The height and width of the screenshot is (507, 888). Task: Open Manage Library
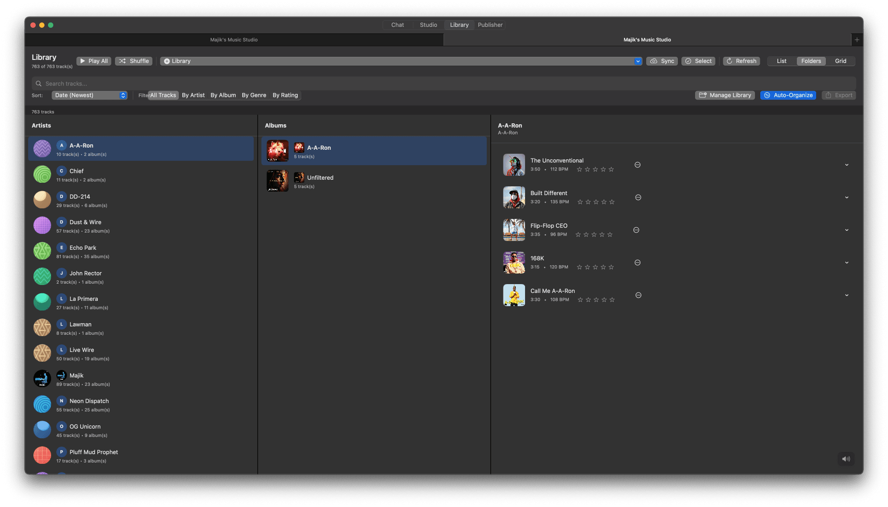pyautogui.click(x=725, y=95)
